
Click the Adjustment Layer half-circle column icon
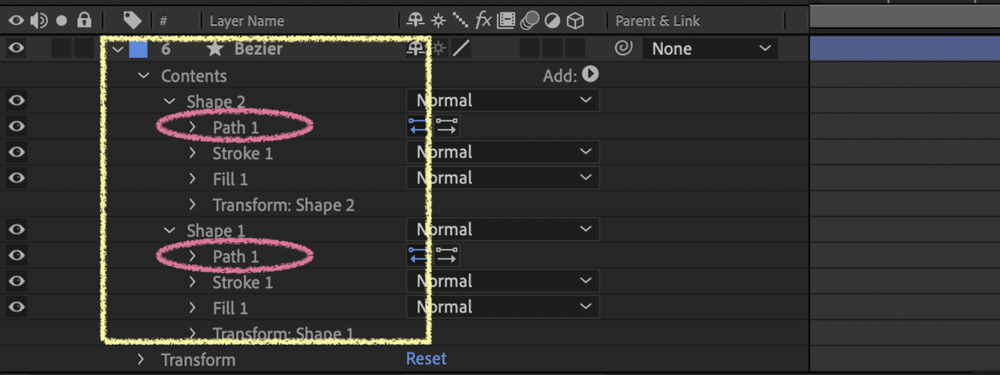click(x=552, y=21)
